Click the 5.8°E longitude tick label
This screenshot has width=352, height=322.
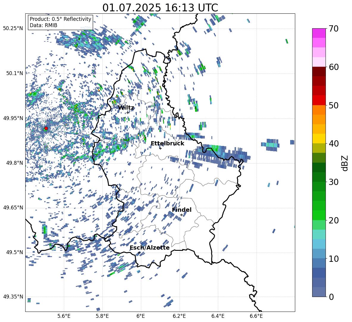102,316
